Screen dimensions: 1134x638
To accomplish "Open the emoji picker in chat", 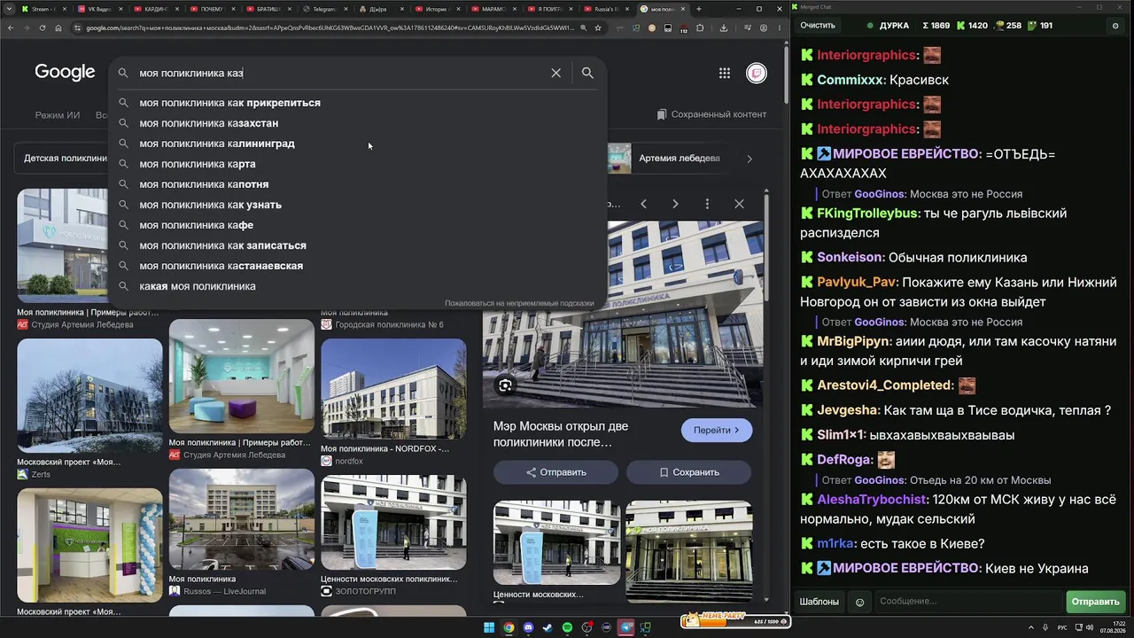I will (859, 602).
